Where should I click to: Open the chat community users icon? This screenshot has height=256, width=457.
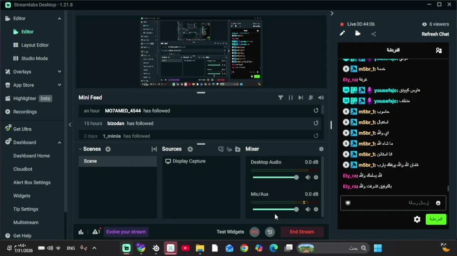[439, 50]
